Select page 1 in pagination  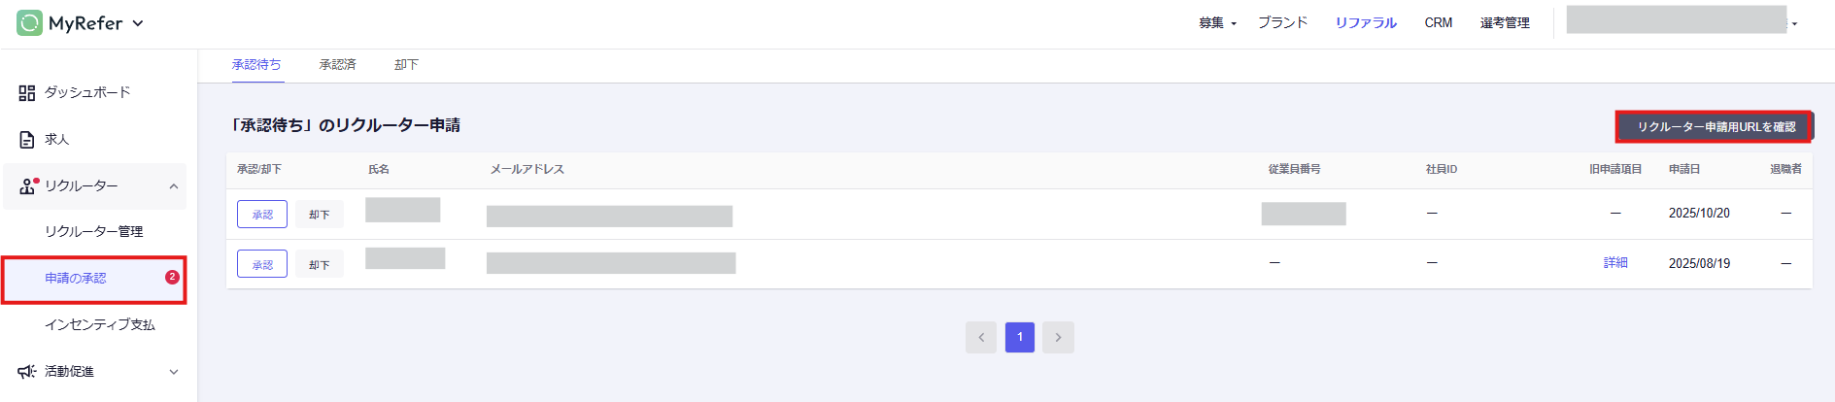click(1019, 338)
